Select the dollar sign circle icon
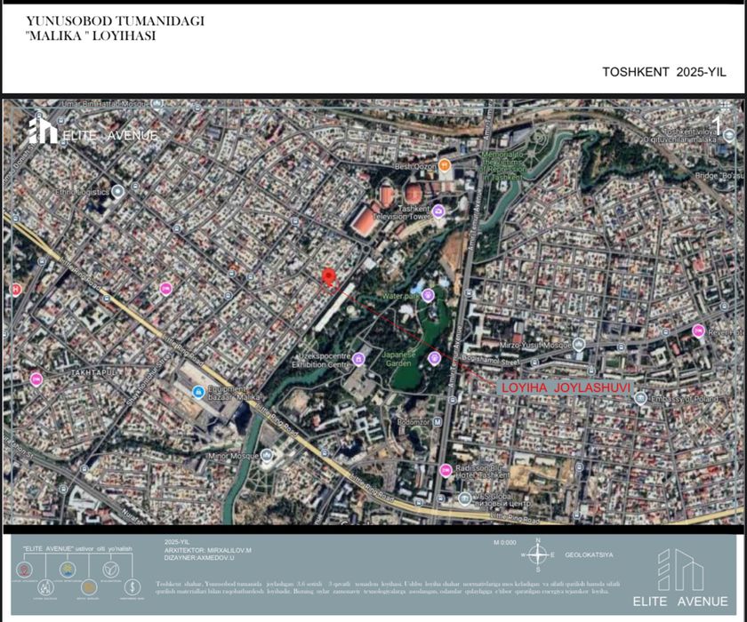747x622 pixels. point(132,587)
